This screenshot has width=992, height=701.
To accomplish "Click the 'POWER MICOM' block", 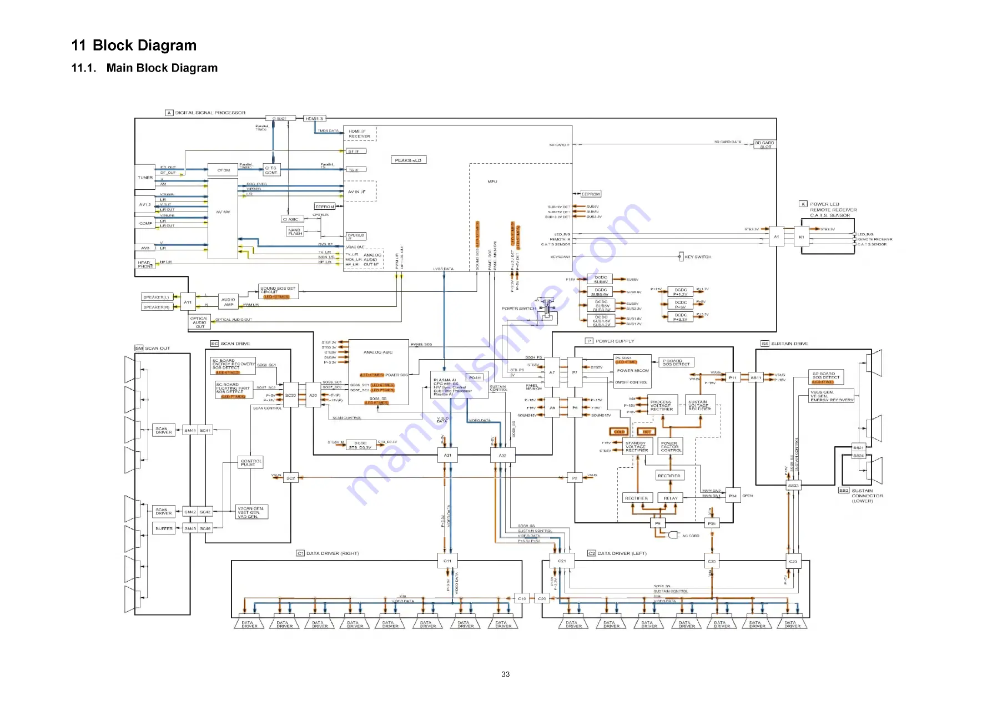I will click(632, 371).
